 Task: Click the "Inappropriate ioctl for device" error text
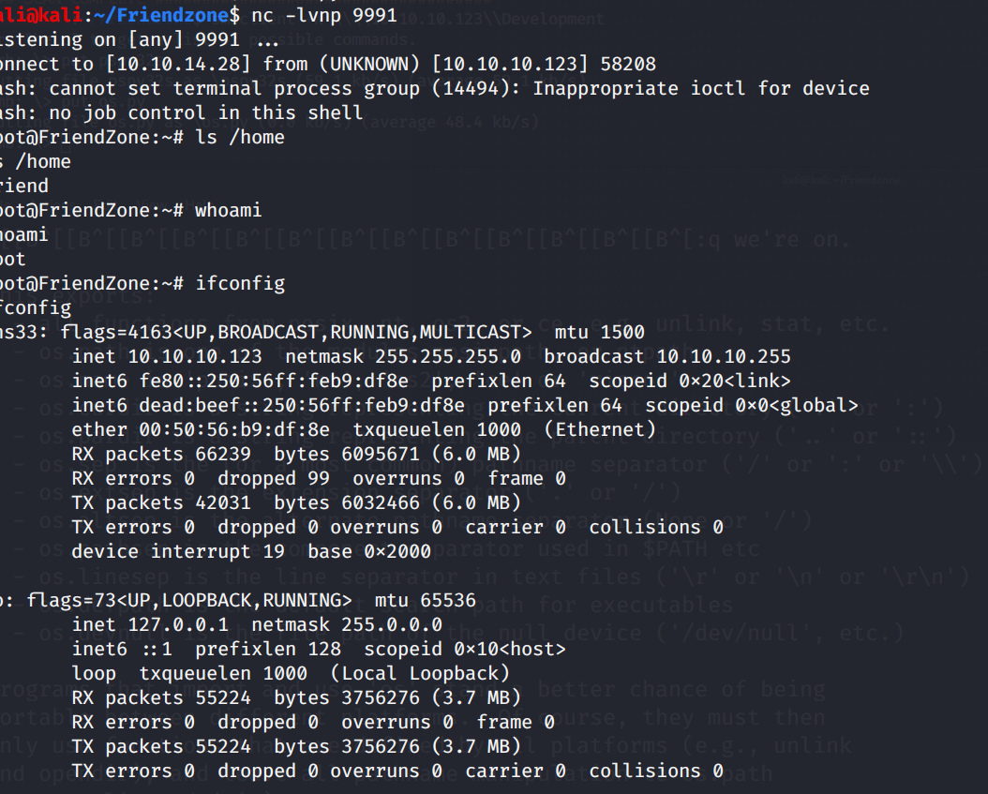pyautogui.click(x=698, y=89)
